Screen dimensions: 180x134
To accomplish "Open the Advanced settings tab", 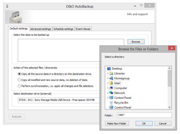I will (x=40, y=29).
